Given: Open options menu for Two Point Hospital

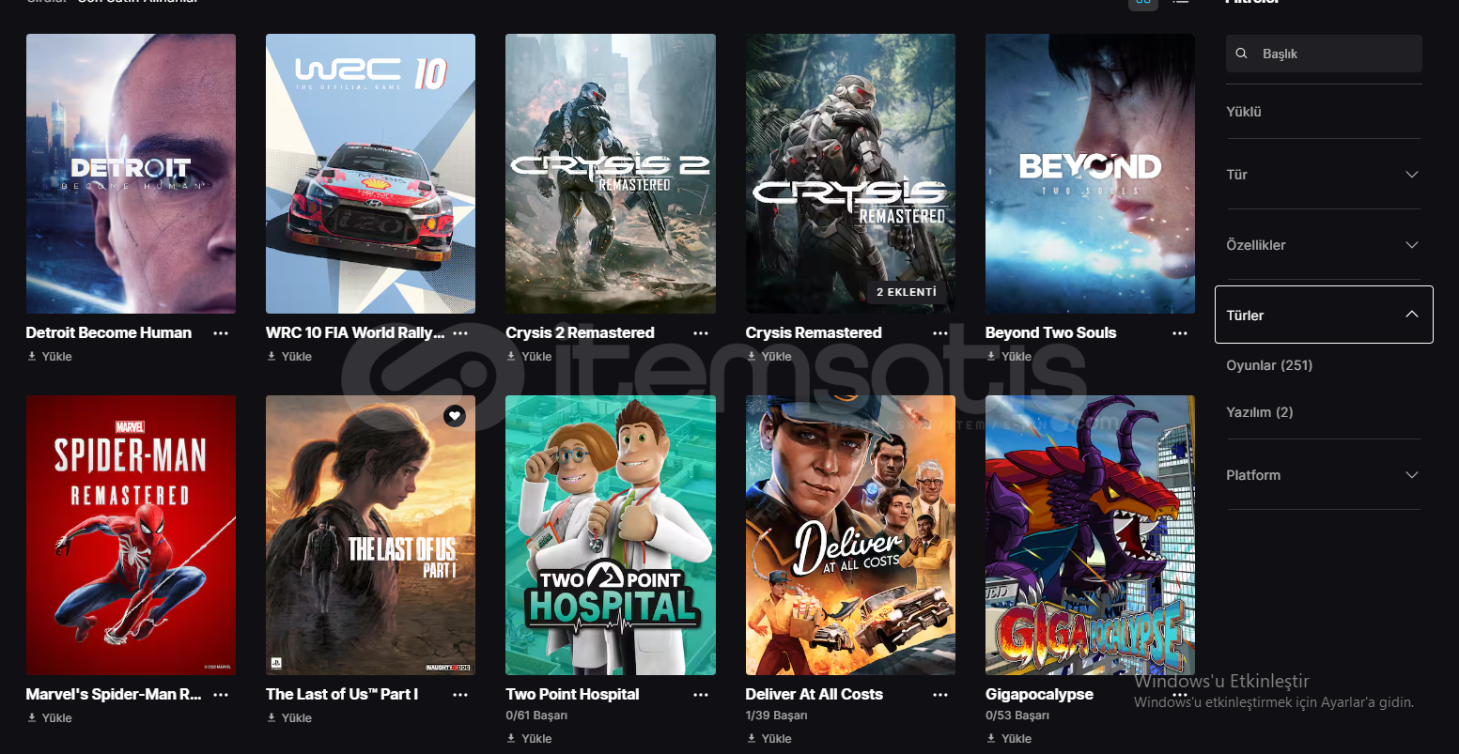Looking at the screenshot, I should point(701,695).
